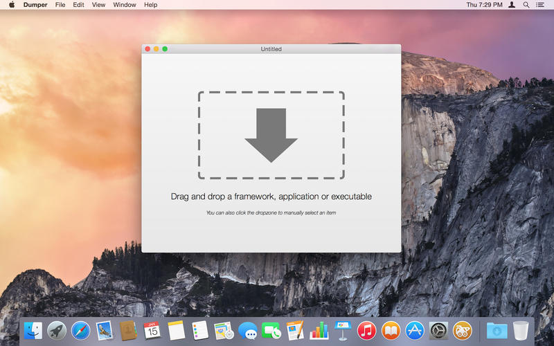Viewport: 554px width, 346px height.
Task: Open Keynote podium icon in Dock
Action: [343, 331]
